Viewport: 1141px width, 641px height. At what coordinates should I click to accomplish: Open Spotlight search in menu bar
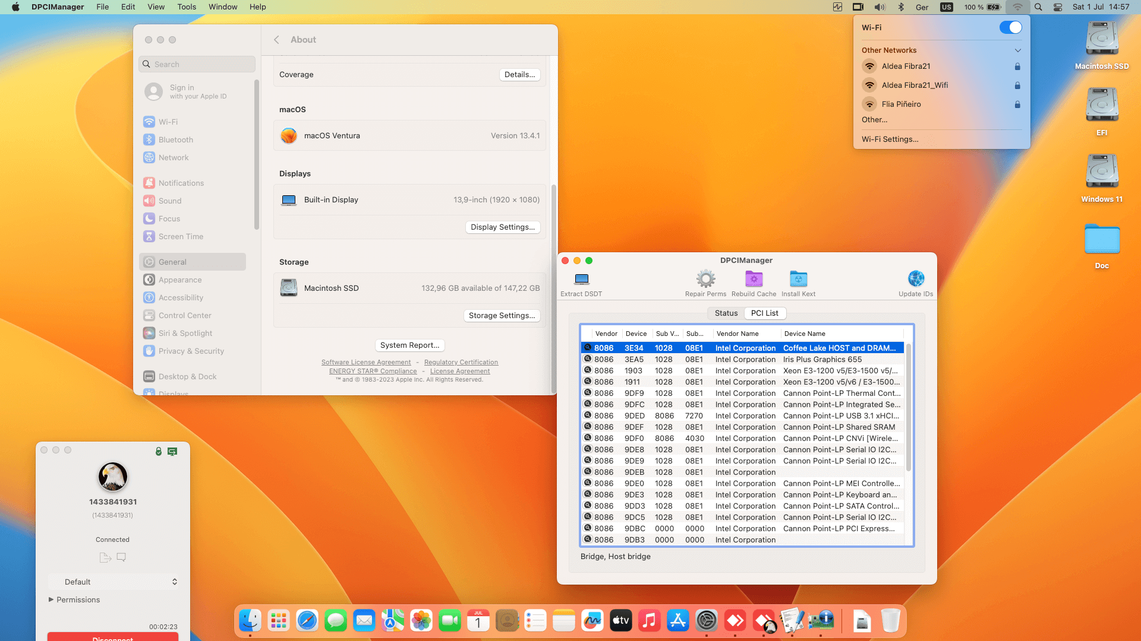(1038, 7)
